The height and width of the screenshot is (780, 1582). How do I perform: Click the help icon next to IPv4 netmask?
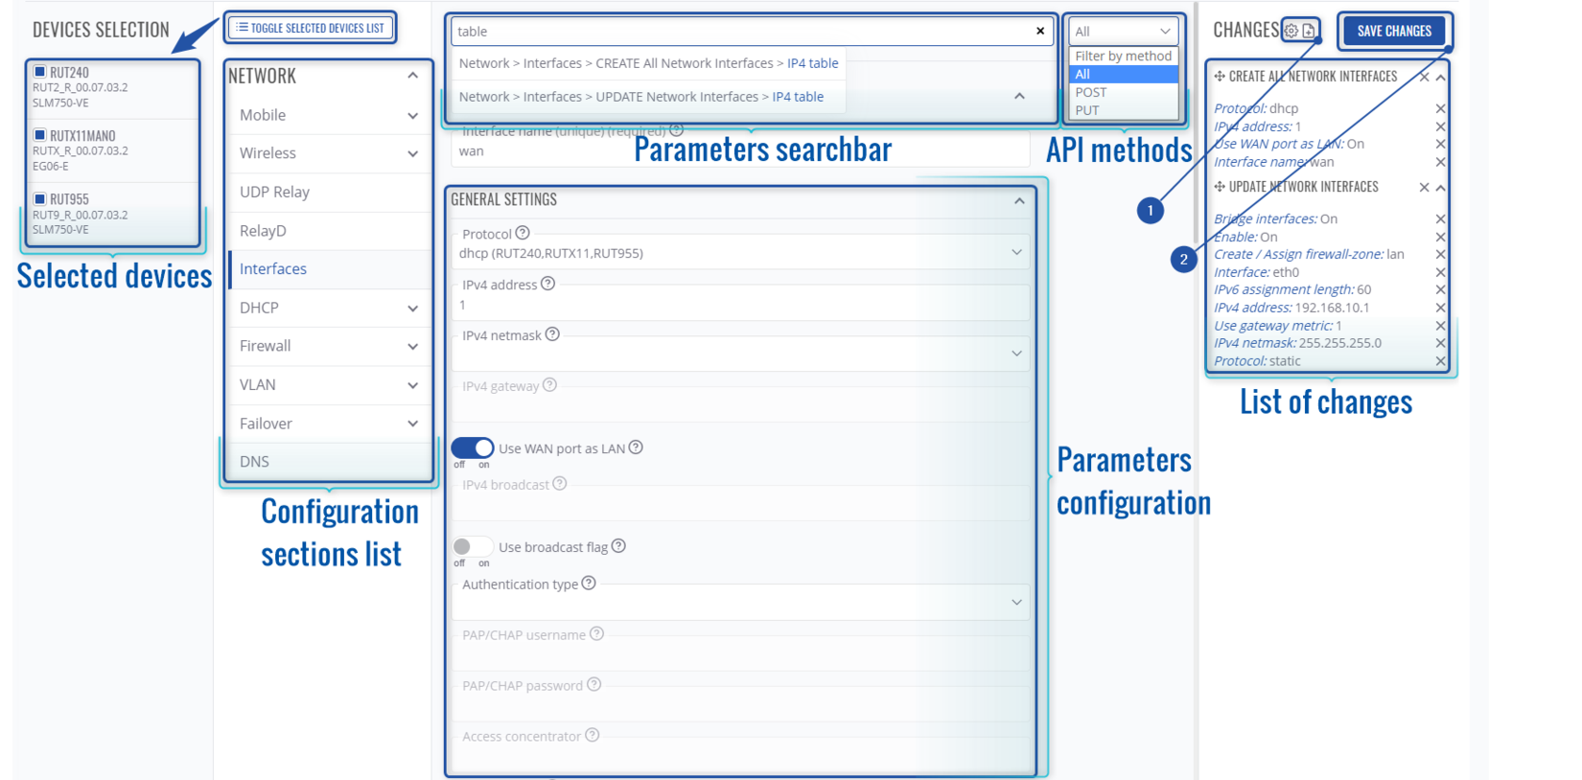(552, 334)
